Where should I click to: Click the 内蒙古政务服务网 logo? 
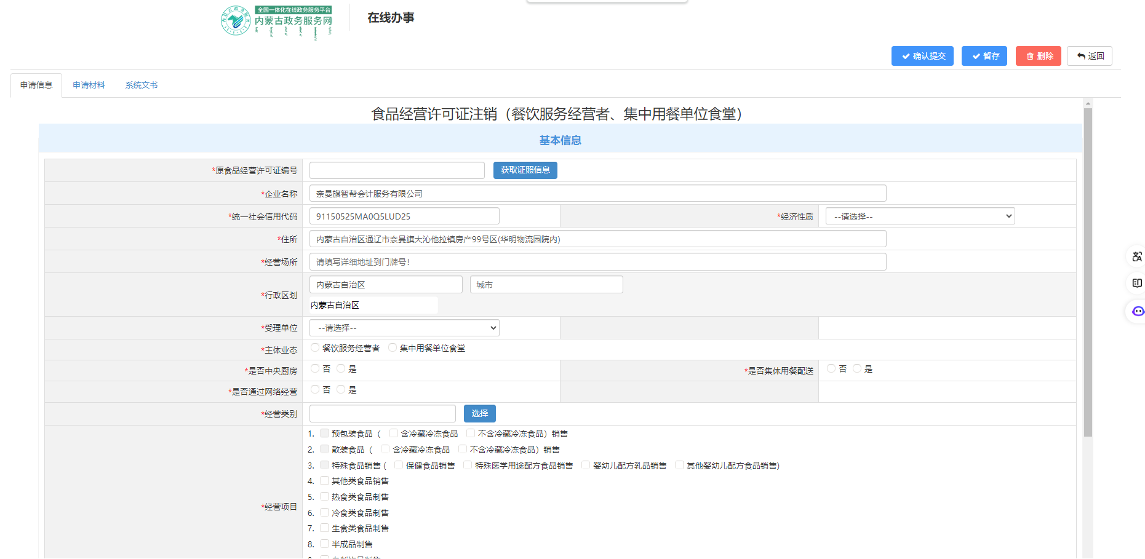[277, 22]
